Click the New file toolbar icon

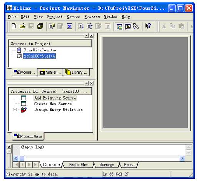14,26
